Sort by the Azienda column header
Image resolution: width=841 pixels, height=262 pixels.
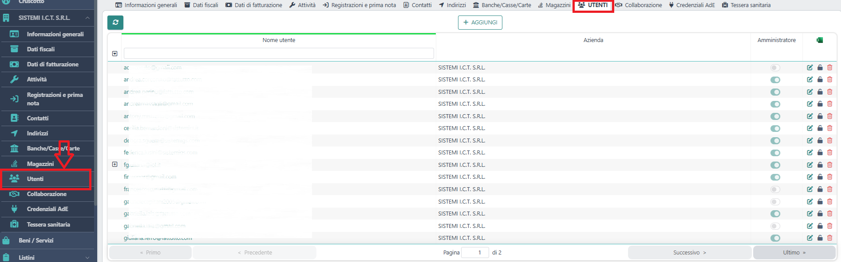(593, 40)
